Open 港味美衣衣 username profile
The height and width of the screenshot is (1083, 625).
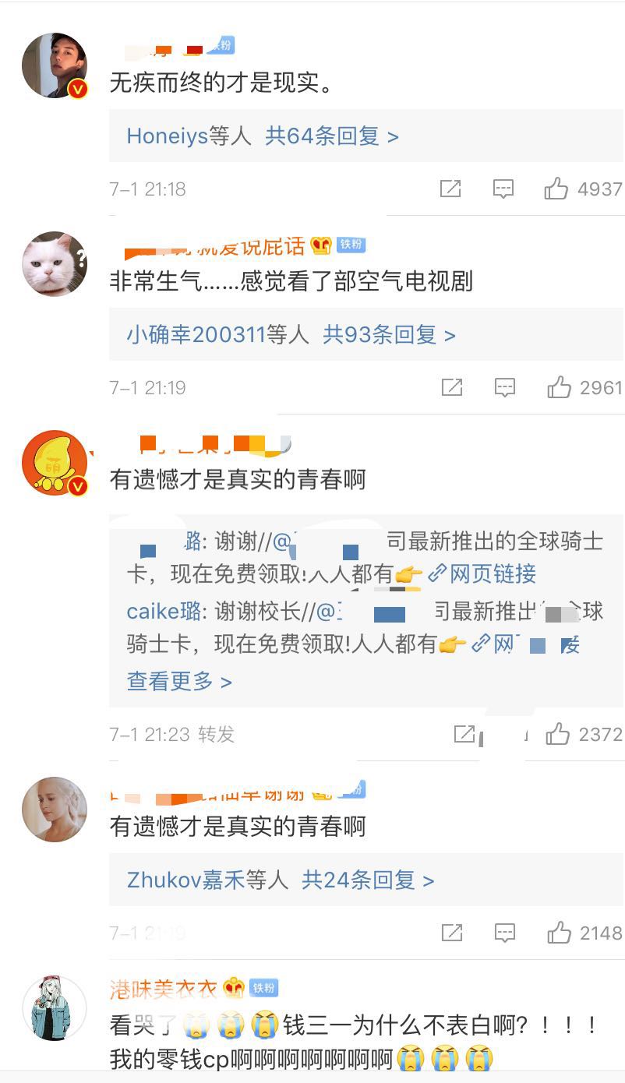[x=166, y=989]
